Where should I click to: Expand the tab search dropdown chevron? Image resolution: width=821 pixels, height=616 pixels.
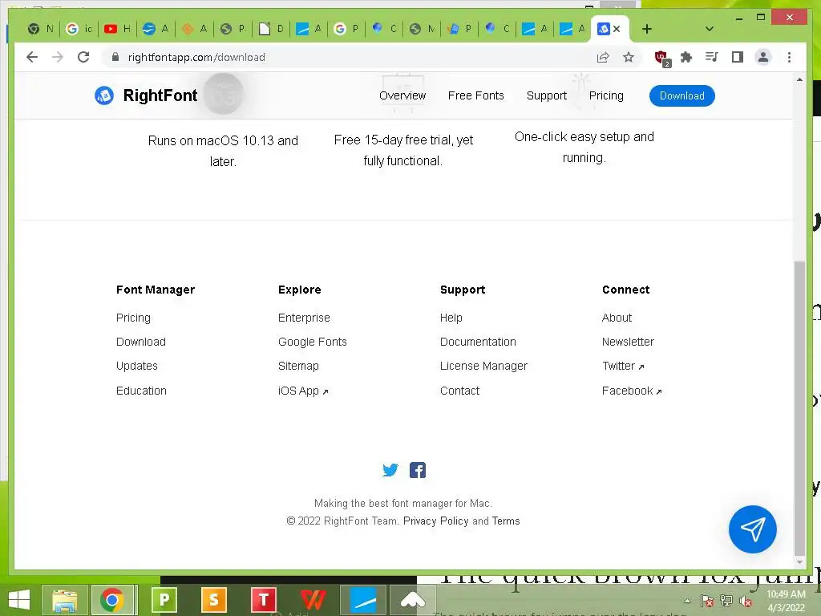(x=710, y=29)
